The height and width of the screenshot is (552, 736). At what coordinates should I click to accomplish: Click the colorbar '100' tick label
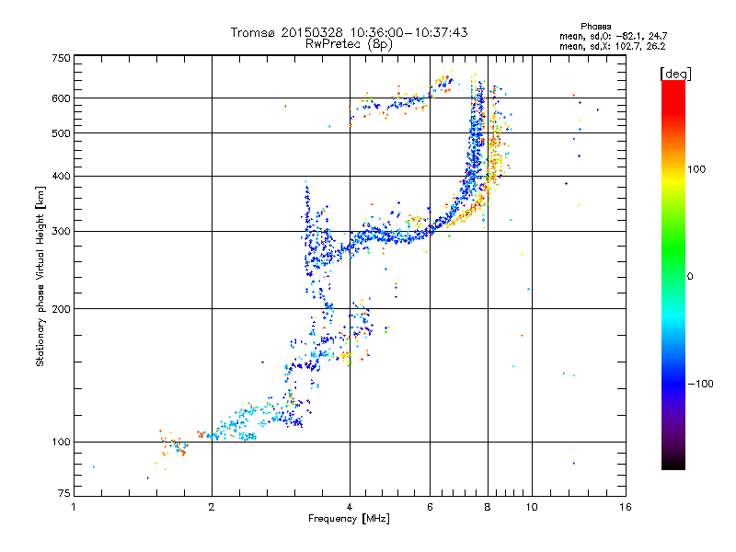pos(696,169)
